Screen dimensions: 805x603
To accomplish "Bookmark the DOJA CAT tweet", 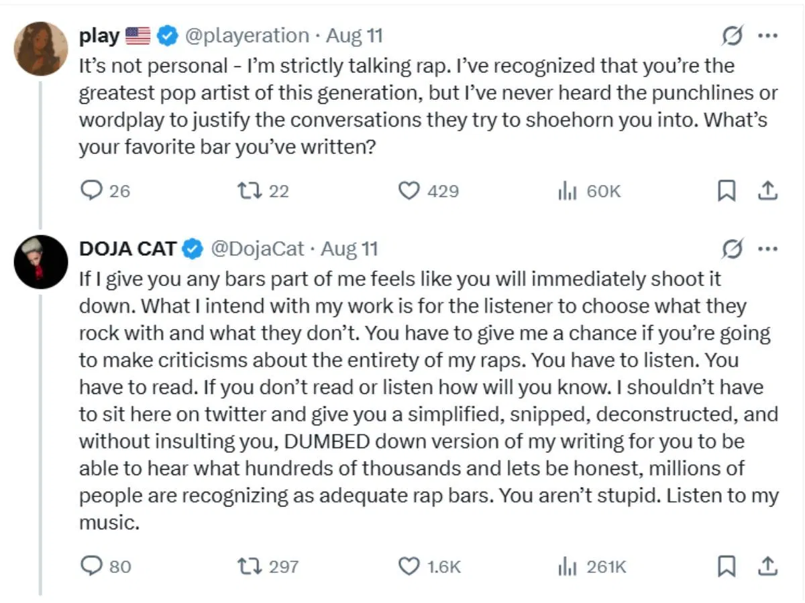I will tap(726, 566).
